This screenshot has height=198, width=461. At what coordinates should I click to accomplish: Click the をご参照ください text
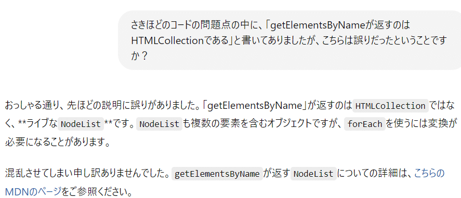pyautogui.click(x=97, y=192)
